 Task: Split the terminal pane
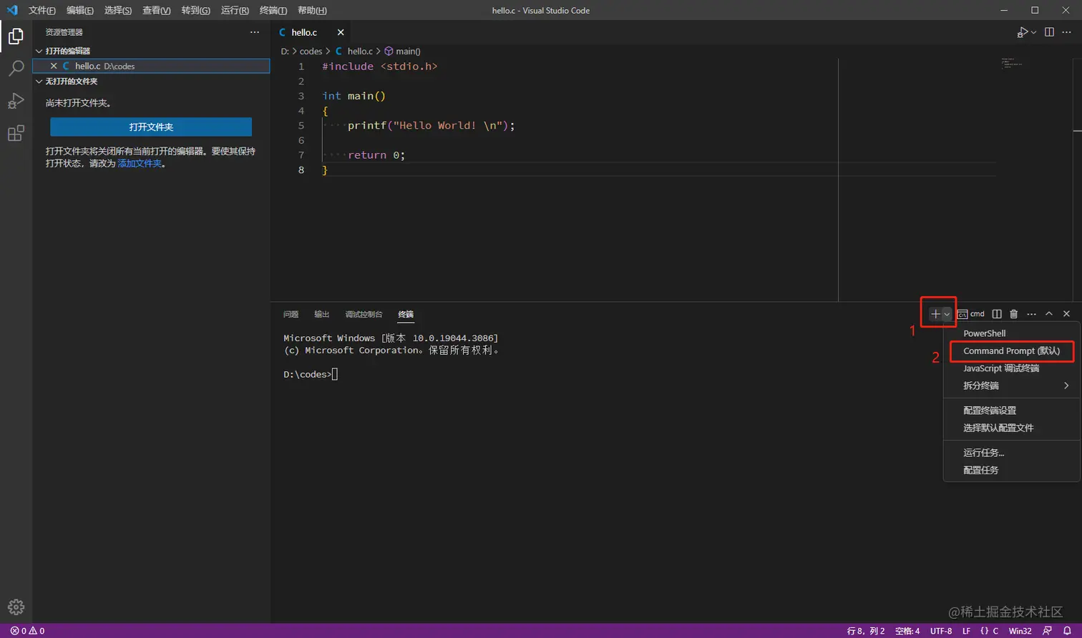pos(997,314)
